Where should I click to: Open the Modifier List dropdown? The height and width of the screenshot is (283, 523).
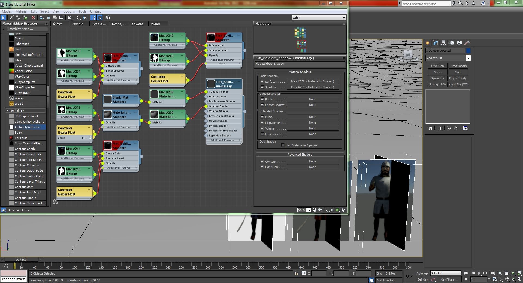point(448,58)
